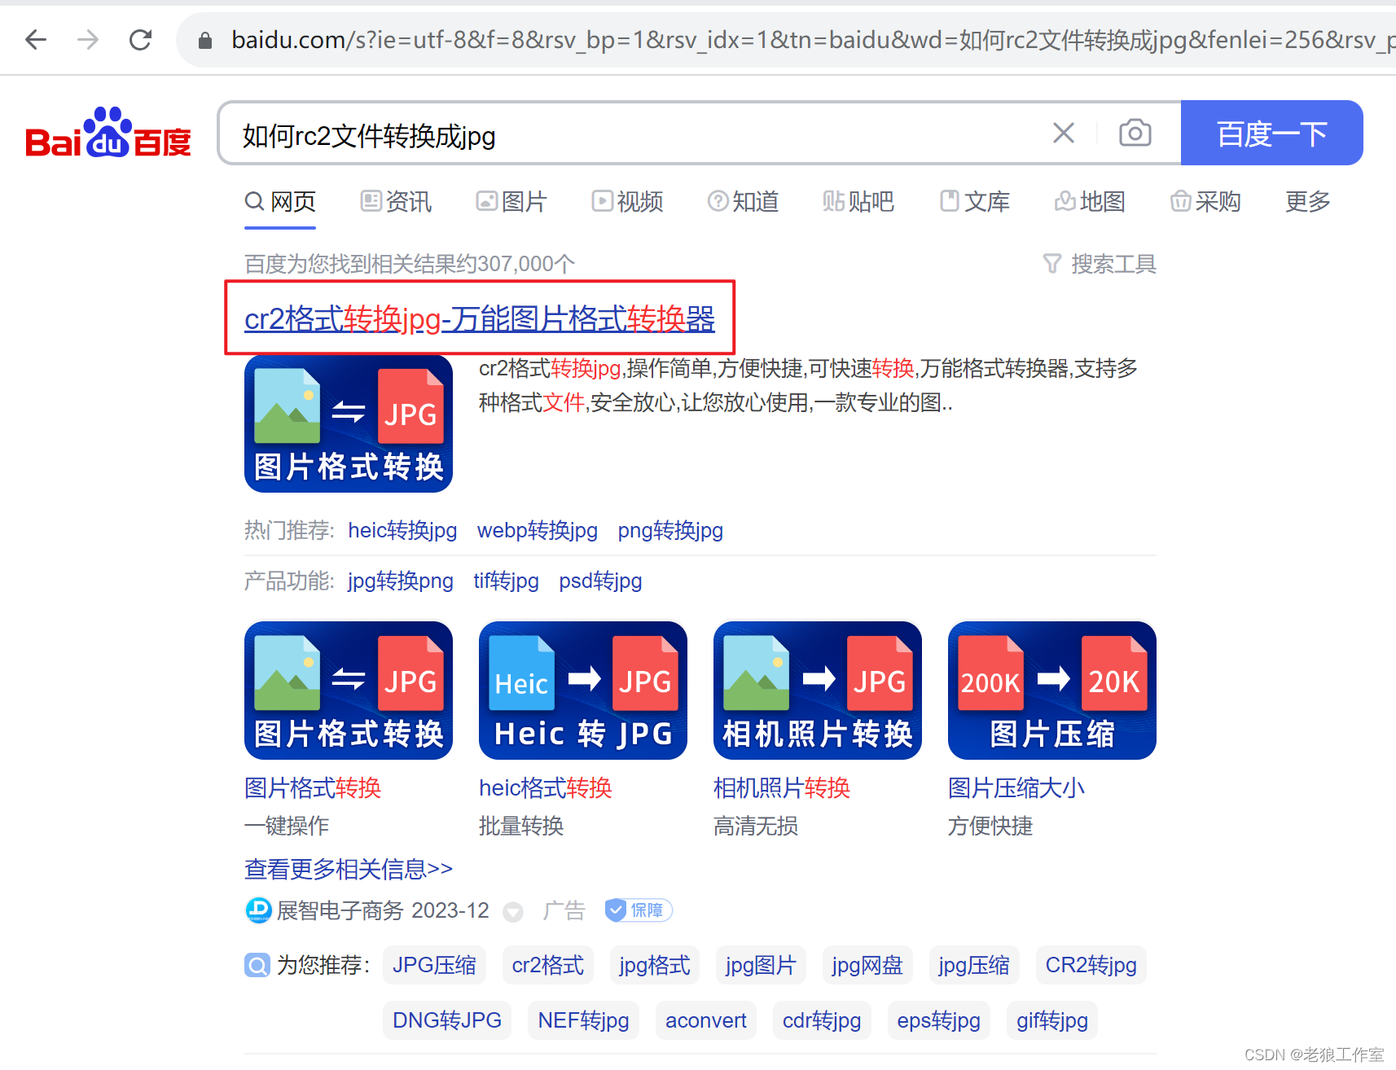The width and height of the screenshot is (1396, 1070).
Task: Select the aconvert suggestion chip
Action: pos(706,1020)
